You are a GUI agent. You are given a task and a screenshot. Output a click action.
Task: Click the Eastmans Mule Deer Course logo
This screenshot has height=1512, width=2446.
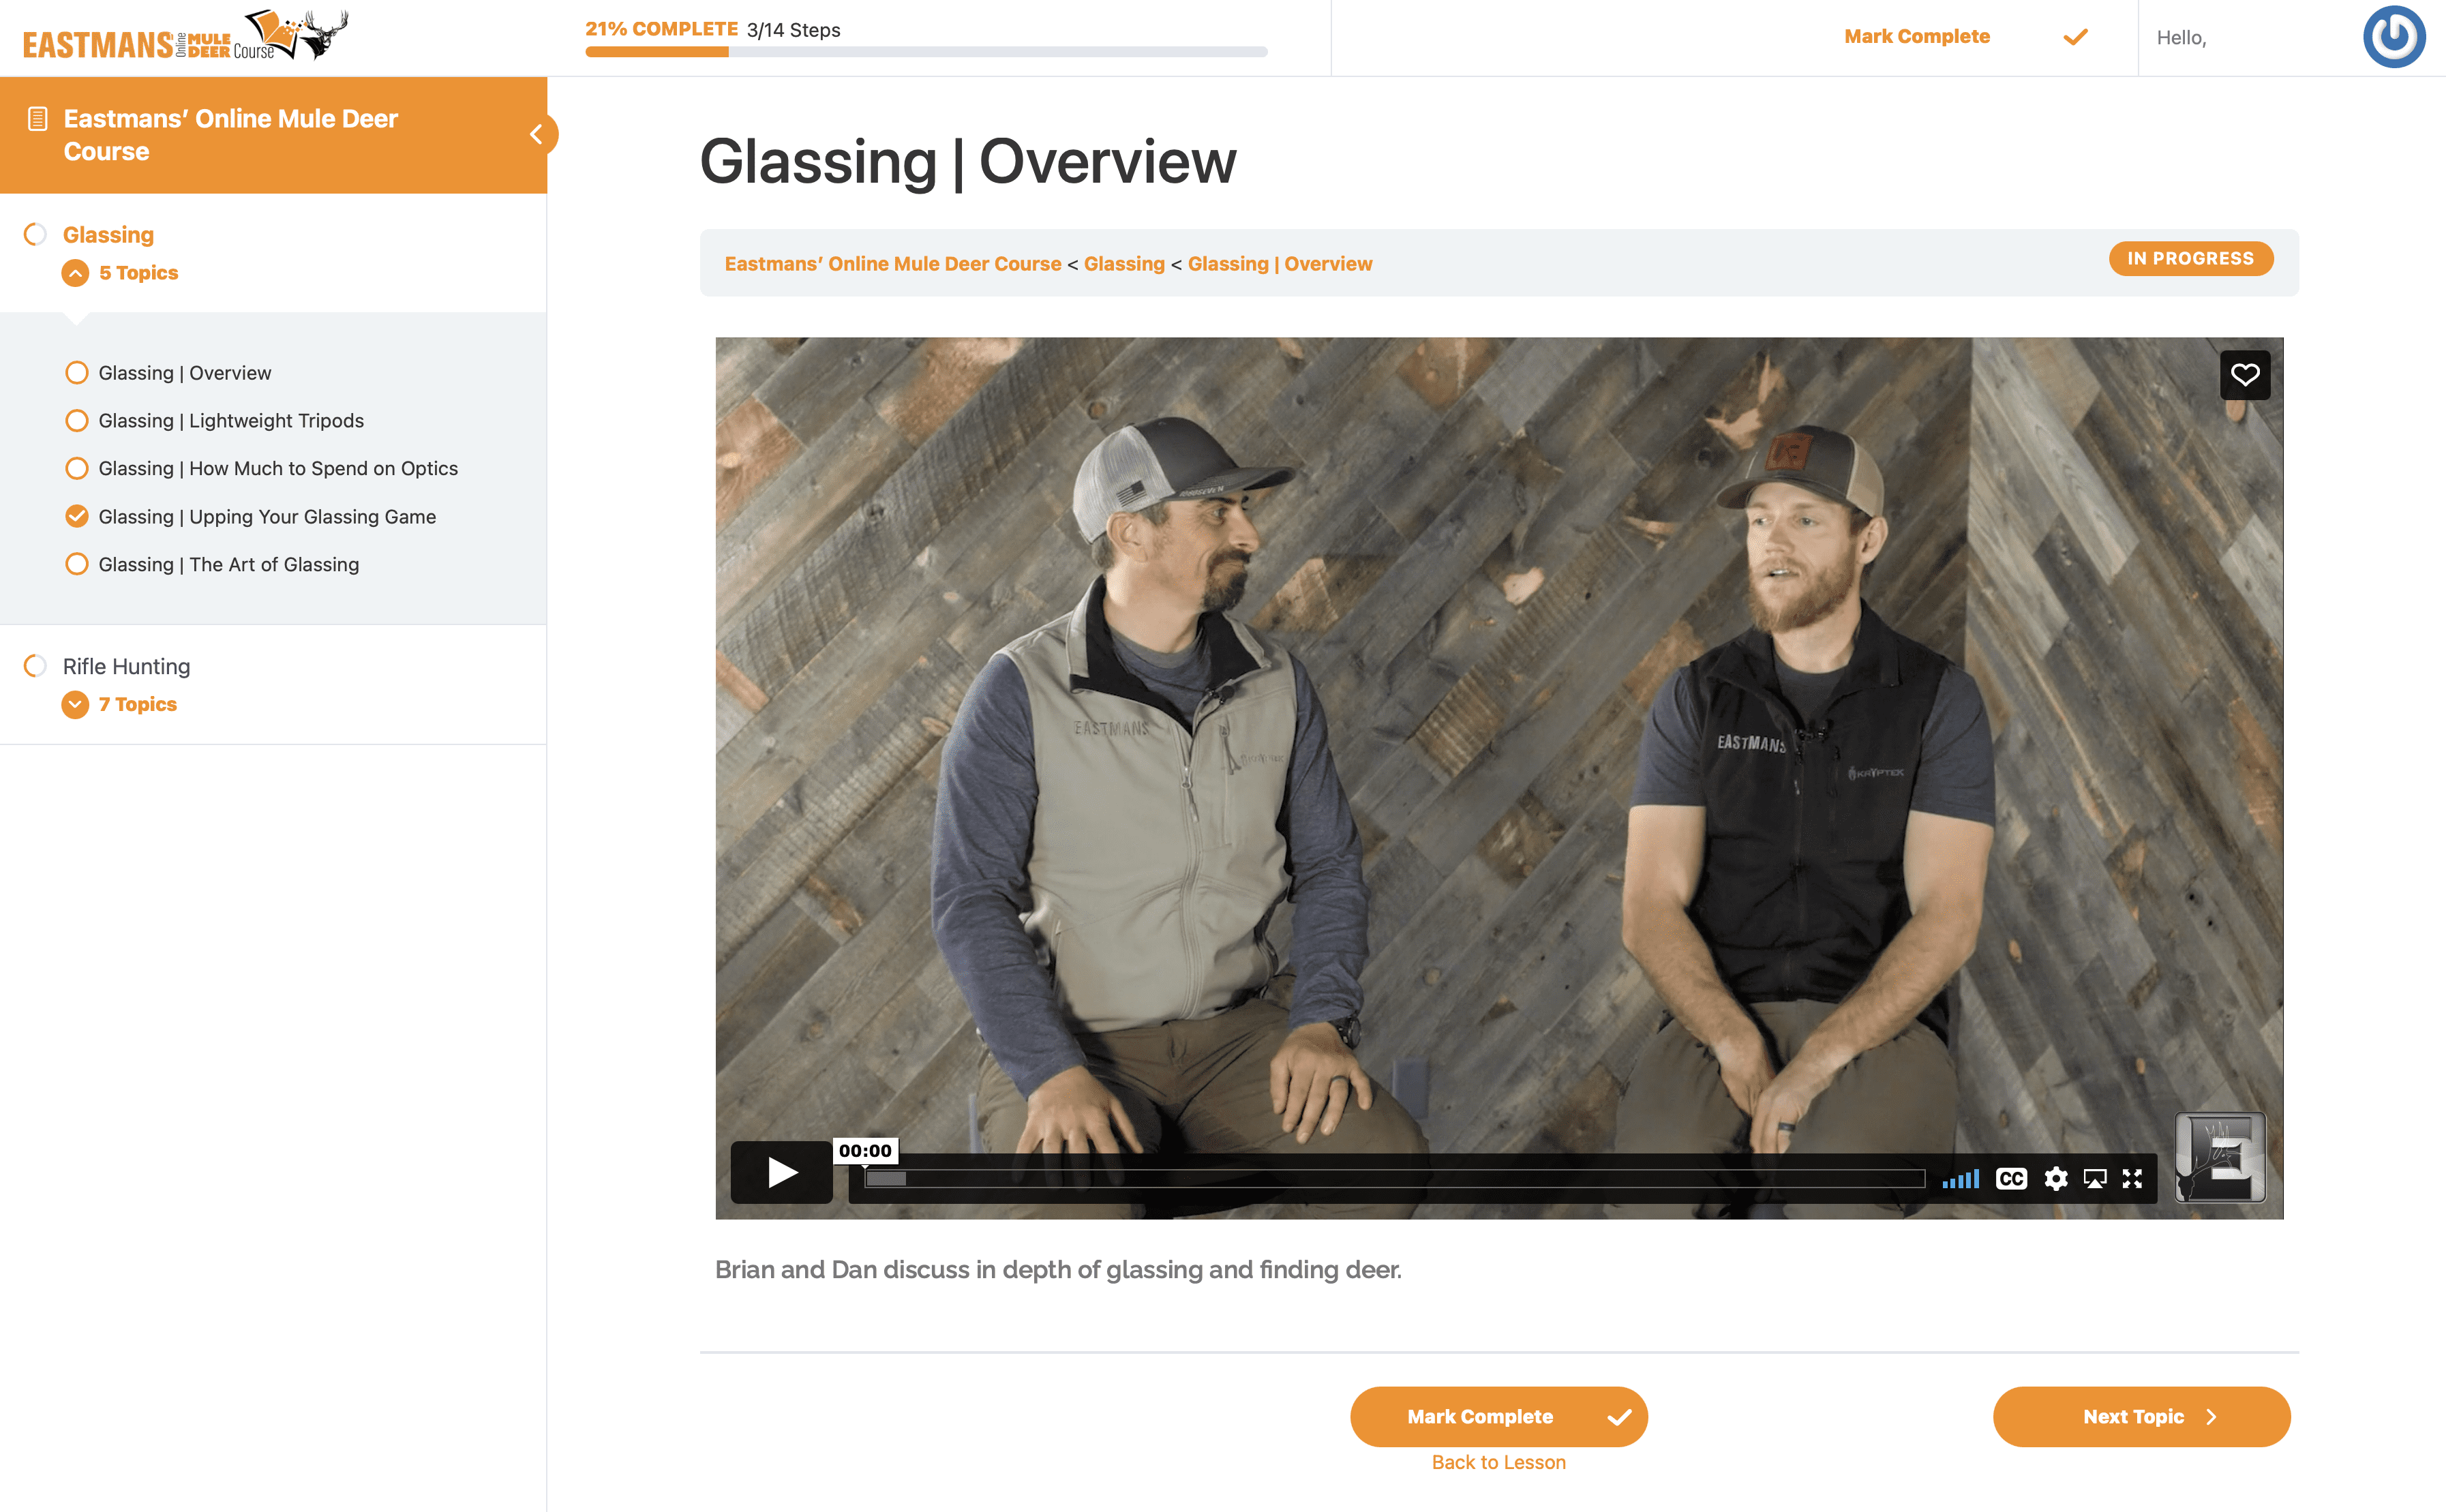[x=185, y=37]
